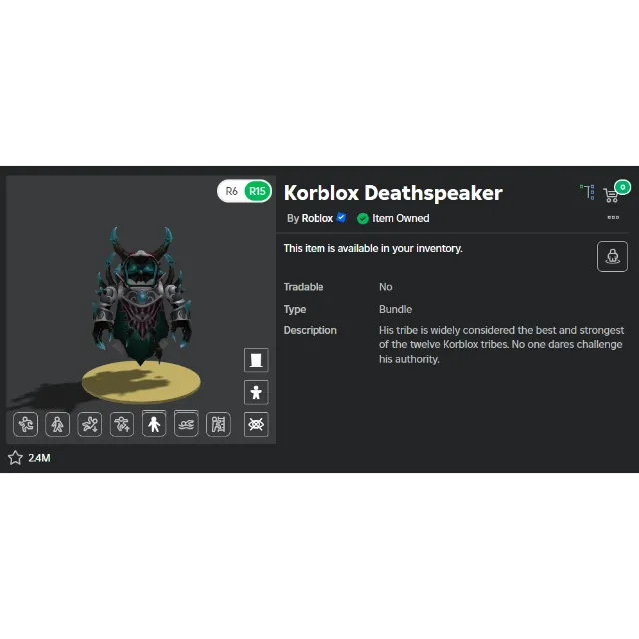Select the idle standing animation
Viewport: 639px width, 639px height.
[154, 425]
